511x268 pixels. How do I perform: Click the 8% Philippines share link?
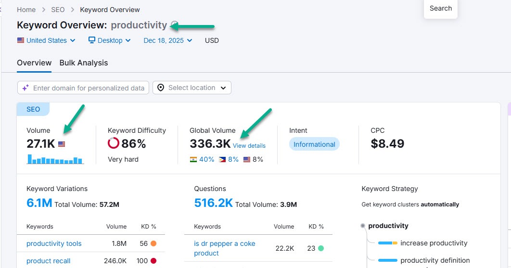[233, 159]
